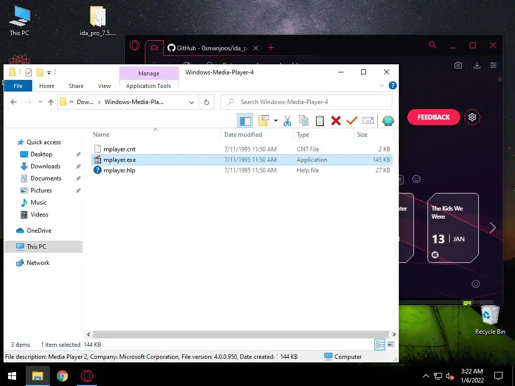Image resolution: width=515 pixels, height=386 pixels.
Task: Click the quick access properties checkmark icon
Action: [29, 72]
